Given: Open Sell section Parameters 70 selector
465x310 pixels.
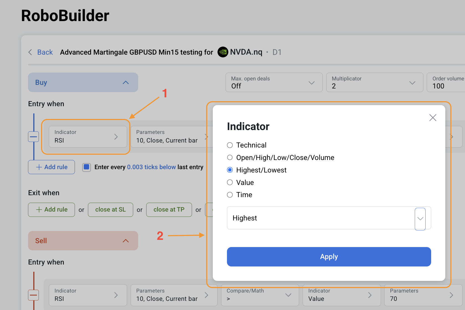Looking at the screenshot, I should [x=423, y=295].
